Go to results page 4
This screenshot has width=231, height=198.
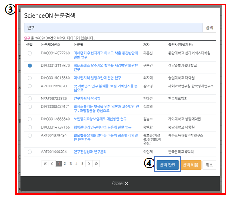[76, 164]
